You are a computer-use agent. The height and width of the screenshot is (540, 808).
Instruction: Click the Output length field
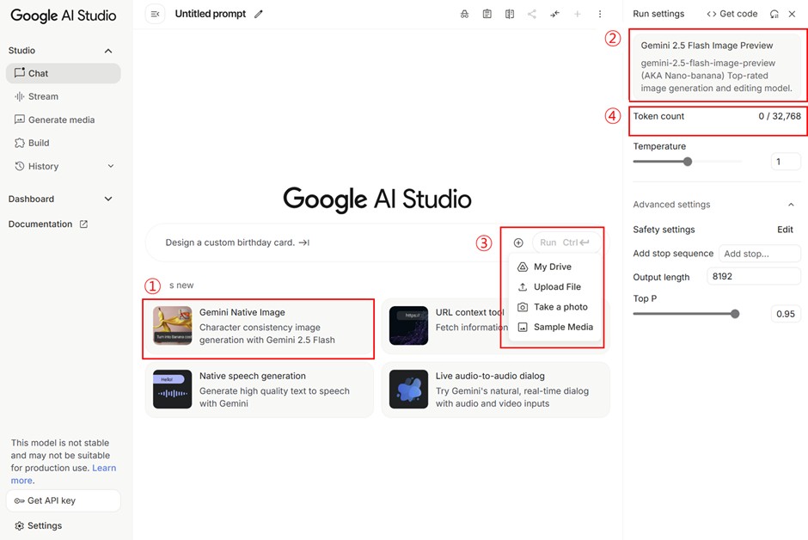[x=753, y=277]
